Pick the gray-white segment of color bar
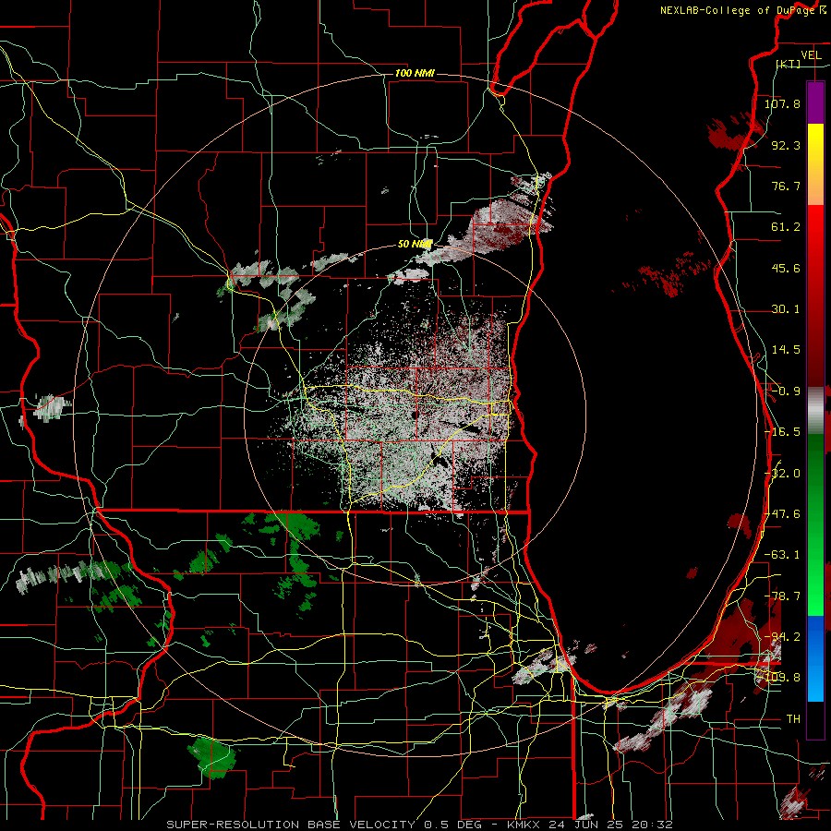The image size is (831, 831). [x=815, y=411]
